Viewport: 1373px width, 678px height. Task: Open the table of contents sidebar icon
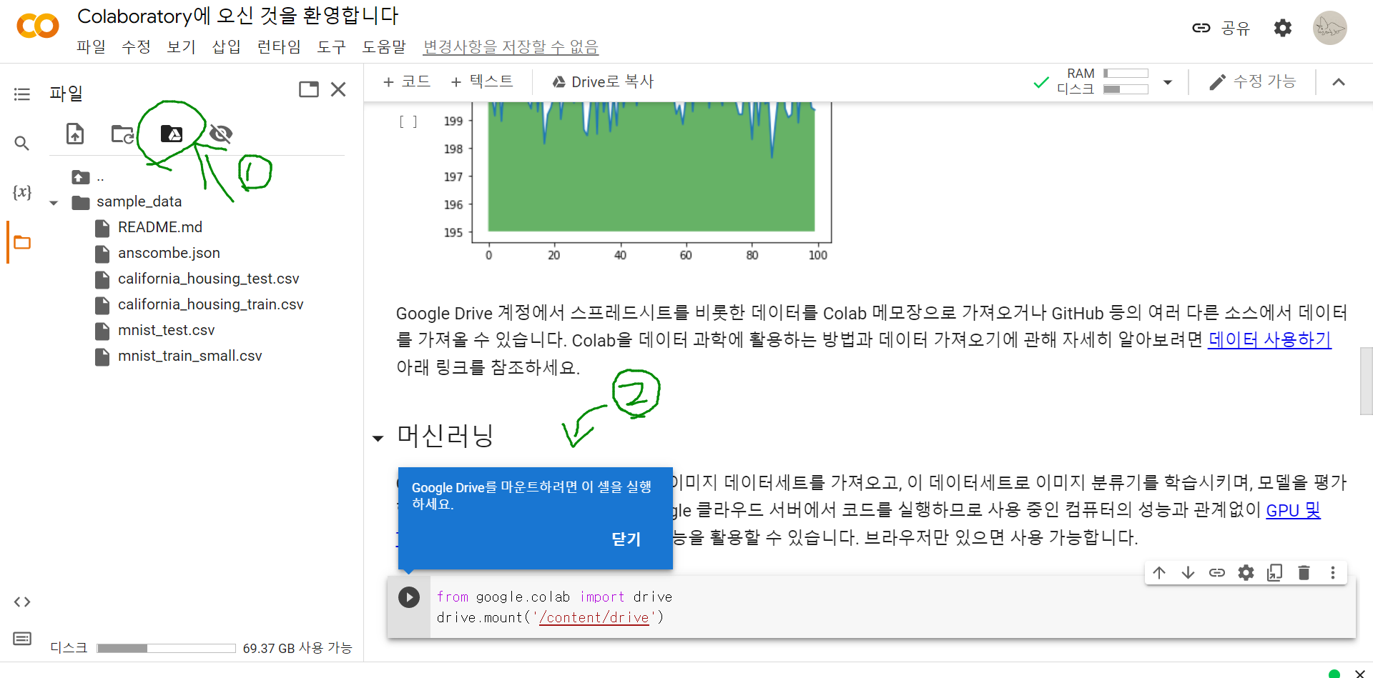coord(22,94)
